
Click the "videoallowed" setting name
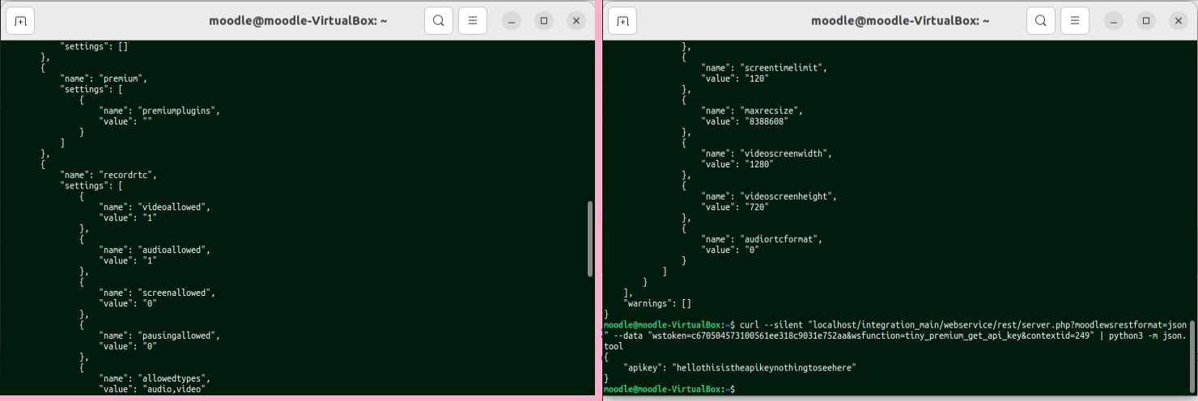(x=174, y=207)
